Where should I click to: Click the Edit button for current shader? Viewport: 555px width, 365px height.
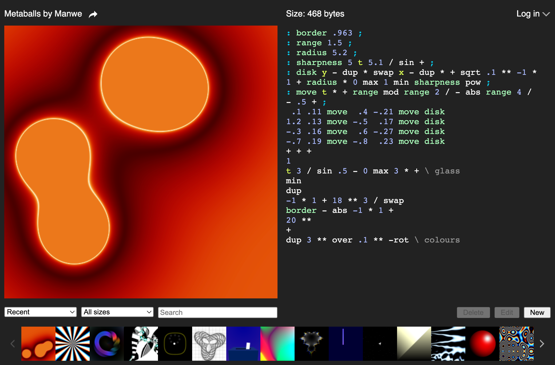pos(507,312)
